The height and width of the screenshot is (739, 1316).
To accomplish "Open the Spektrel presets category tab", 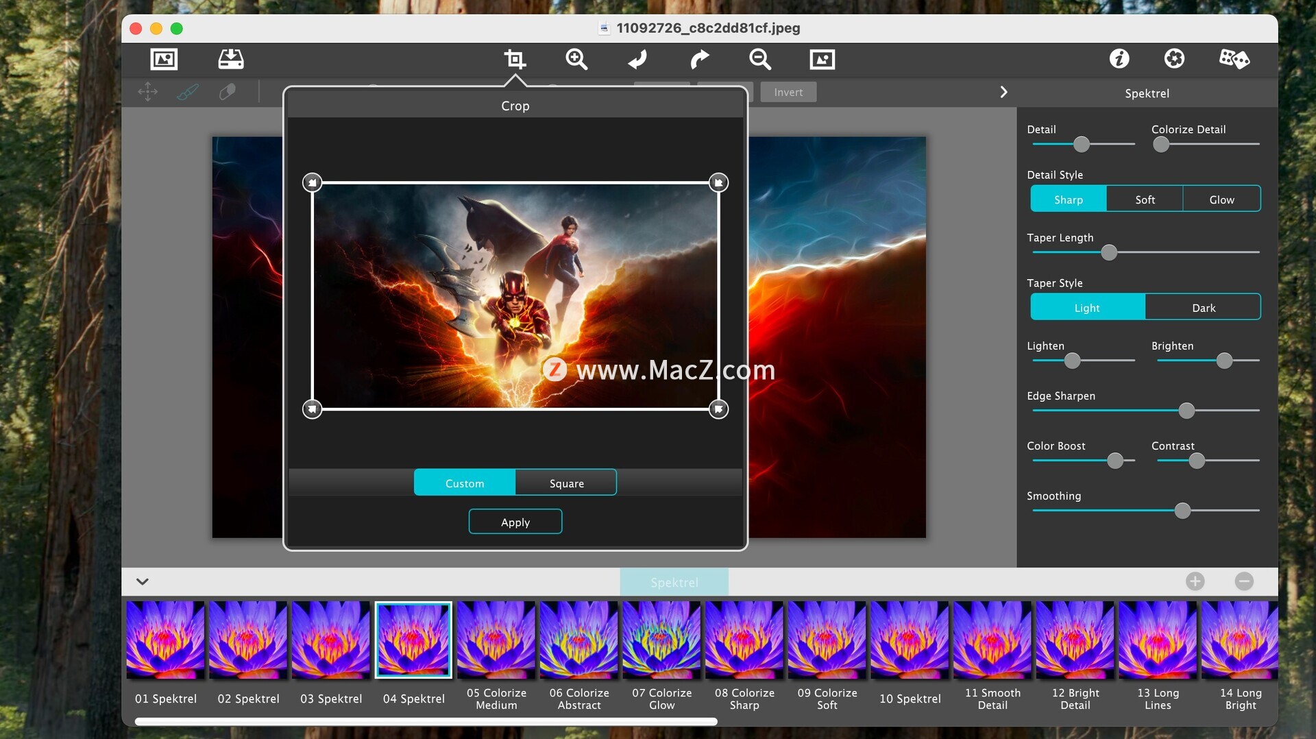I will [674, 582].
